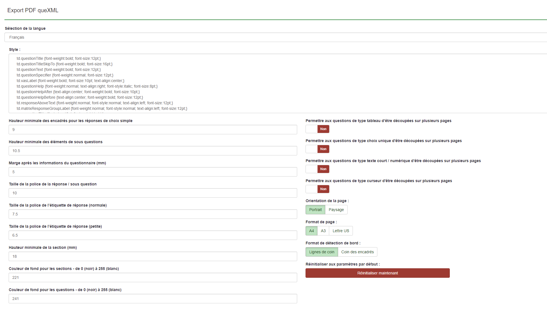Toggle splitting of choix unique questions
Screen dimensions: 547x310
(x=317, y=149)
